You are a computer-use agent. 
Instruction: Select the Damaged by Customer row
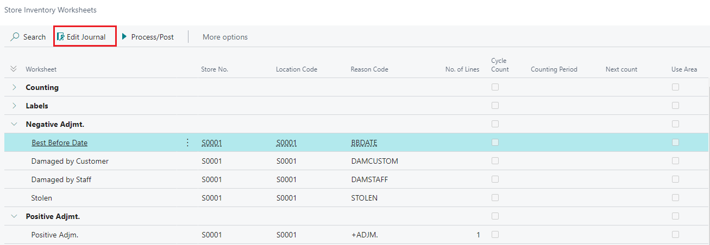(70, 161)
